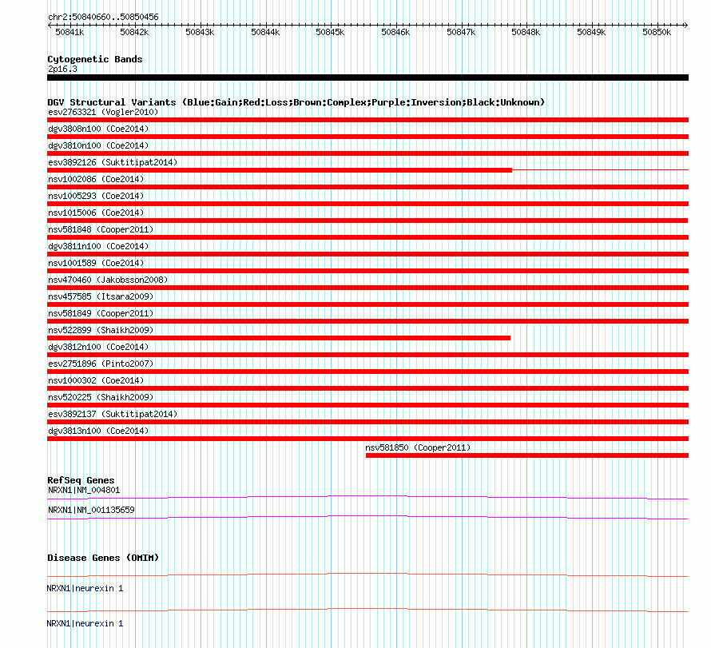Viewport: 711px width, 648px height.
Task: Click the red bar under esv2763321
Action: coord(367,120)
